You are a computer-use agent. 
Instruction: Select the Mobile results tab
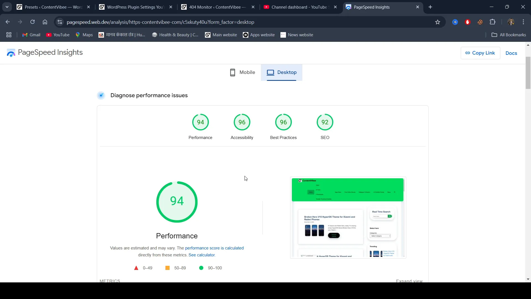243,73
